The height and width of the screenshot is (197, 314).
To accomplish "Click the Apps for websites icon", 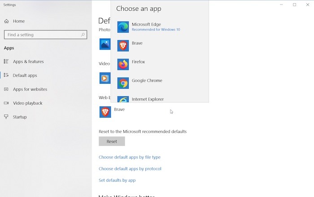I will click(6, 89).
